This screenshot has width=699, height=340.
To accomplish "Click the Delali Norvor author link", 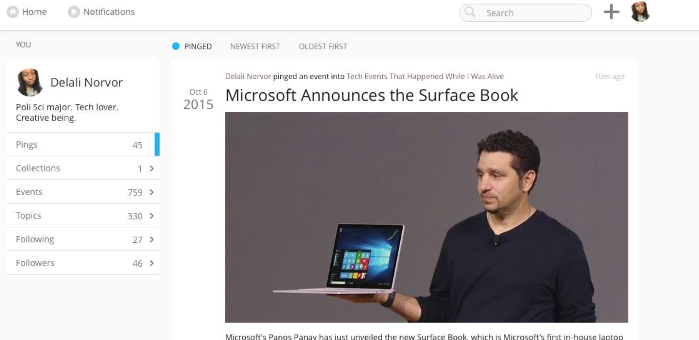I will (248, 77).
